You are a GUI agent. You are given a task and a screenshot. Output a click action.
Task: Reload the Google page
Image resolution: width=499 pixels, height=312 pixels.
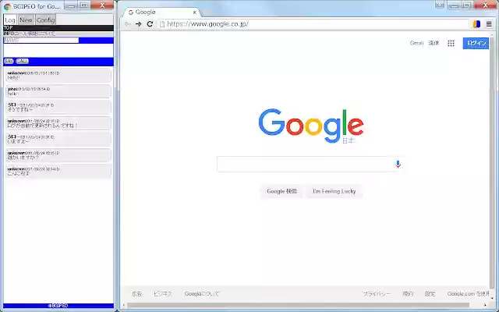[150, 24]
